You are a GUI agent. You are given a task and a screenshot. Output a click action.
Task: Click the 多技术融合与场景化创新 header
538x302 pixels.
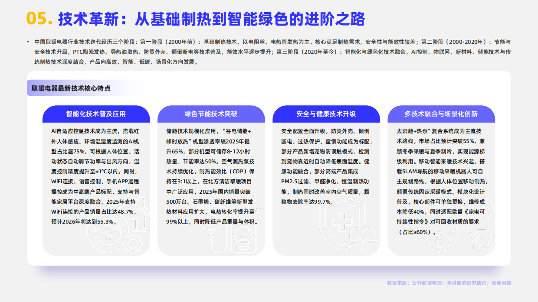coord(442,114)
